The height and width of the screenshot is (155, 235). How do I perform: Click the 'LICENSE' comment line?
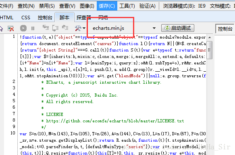[54, 114]
